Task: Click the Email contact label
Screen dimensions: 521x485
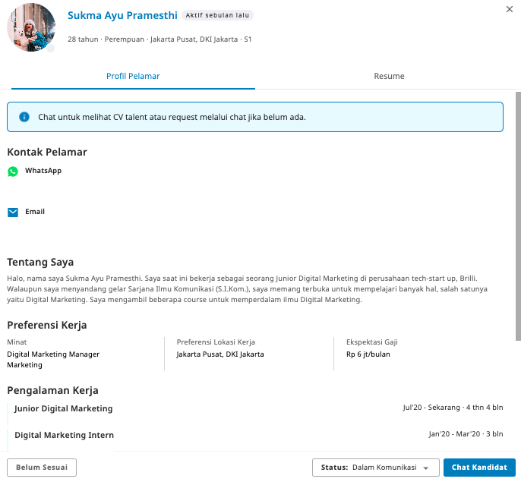Action: [x=35, y=212]
